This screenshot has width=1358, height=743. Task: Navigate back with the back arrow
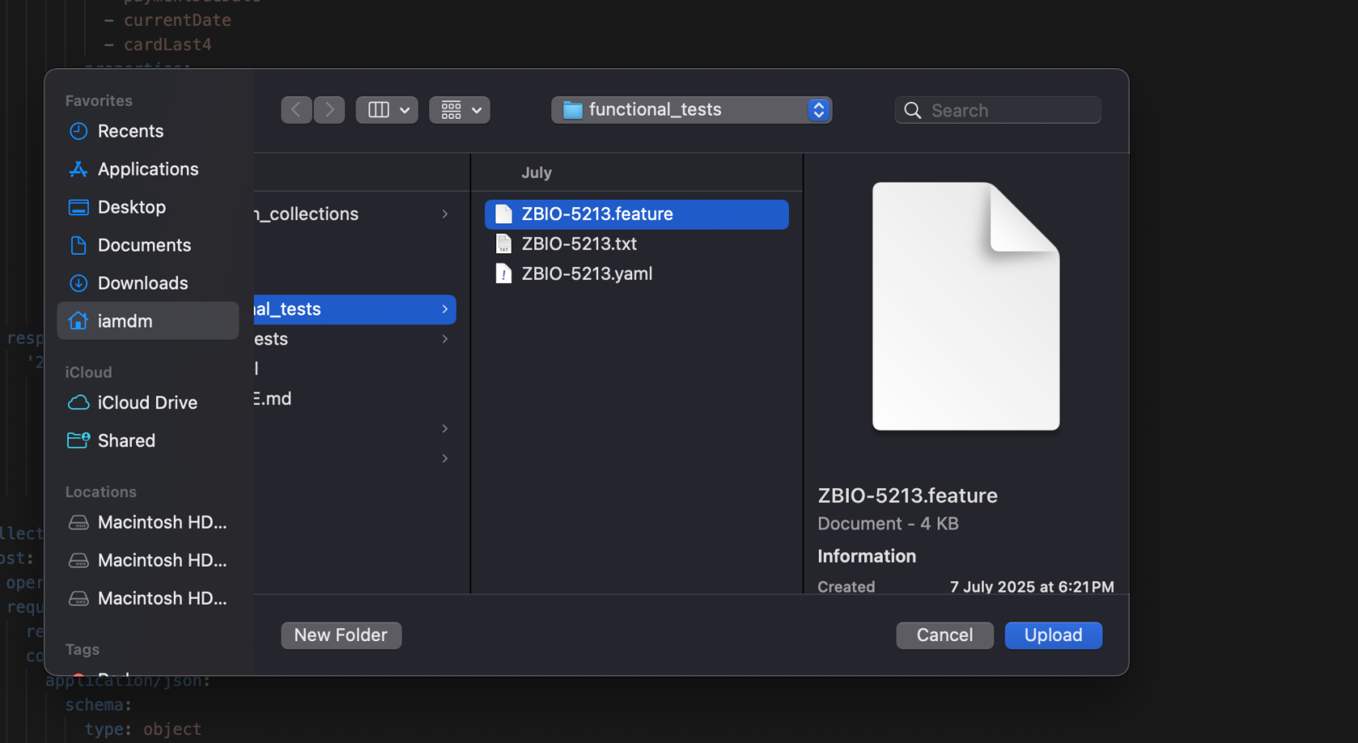coord(297,109)
